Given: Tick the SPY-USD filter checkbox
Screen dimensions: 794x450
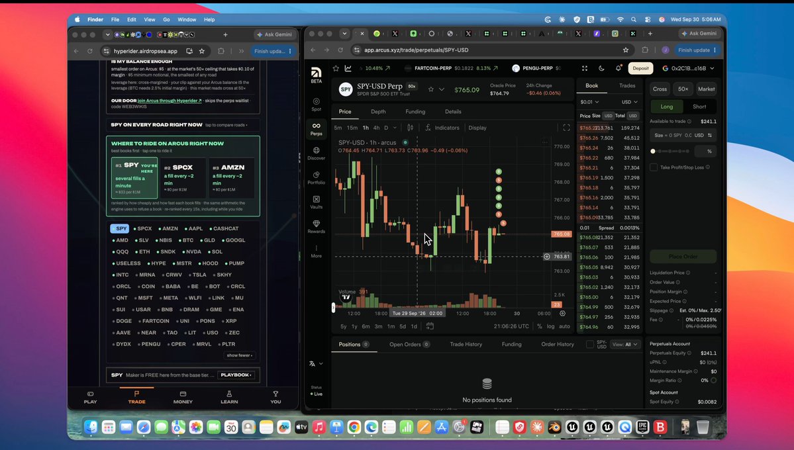Looking at the screenshot, I should pyautogui.click(x=590, y=344).
